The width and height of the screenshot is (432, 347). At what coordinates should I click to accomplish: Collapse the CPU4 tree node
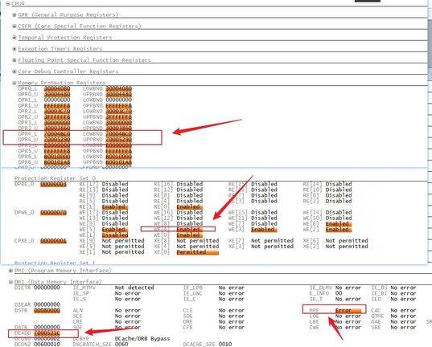tap(8, 3)
